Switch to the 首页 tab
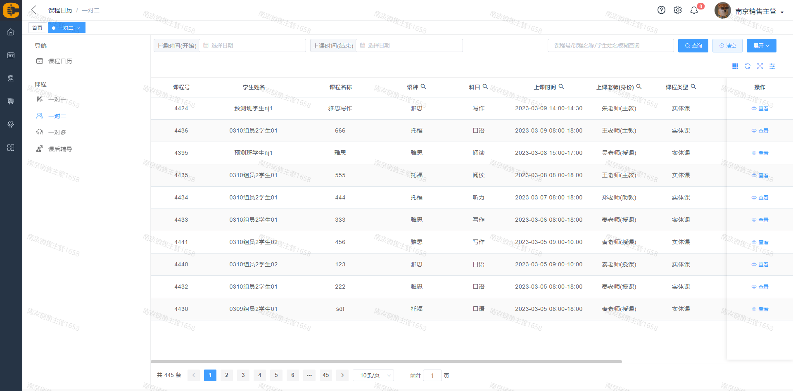The height and width of the screenshot is (391, 793). [37, 28]
